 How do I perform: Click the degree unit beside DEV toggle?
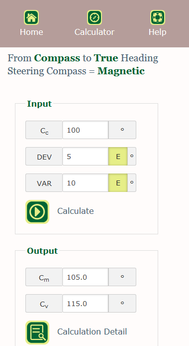pyautogui.click(x=132, y=156)
